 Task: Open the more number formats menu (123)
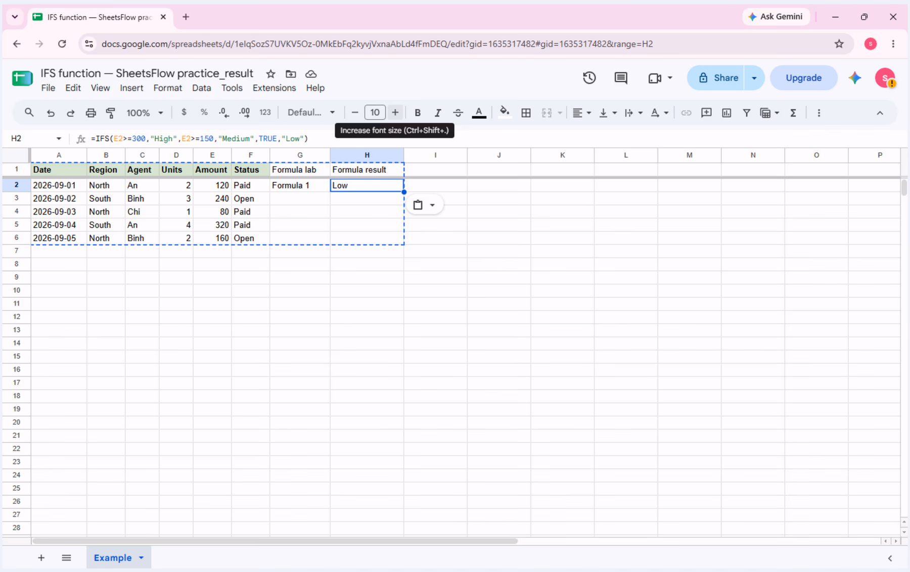(265, 113)
